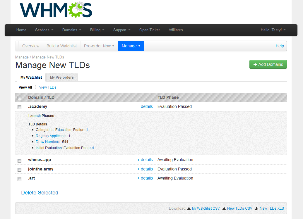
Task: Click download icon beside New TLDs XLS
Action: coord(257,208)
